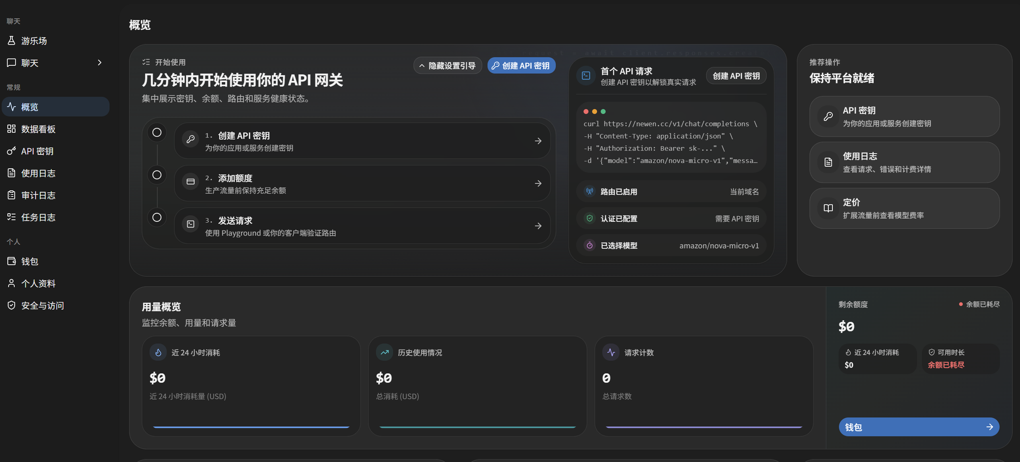Collapse the guide with 隐藏设置引导
Screen dimensions: 1020x462
pyautogui.click(x=447, y=66)
